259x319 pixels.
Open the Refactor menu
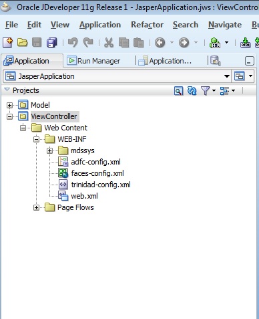click(x=147, y=25)
